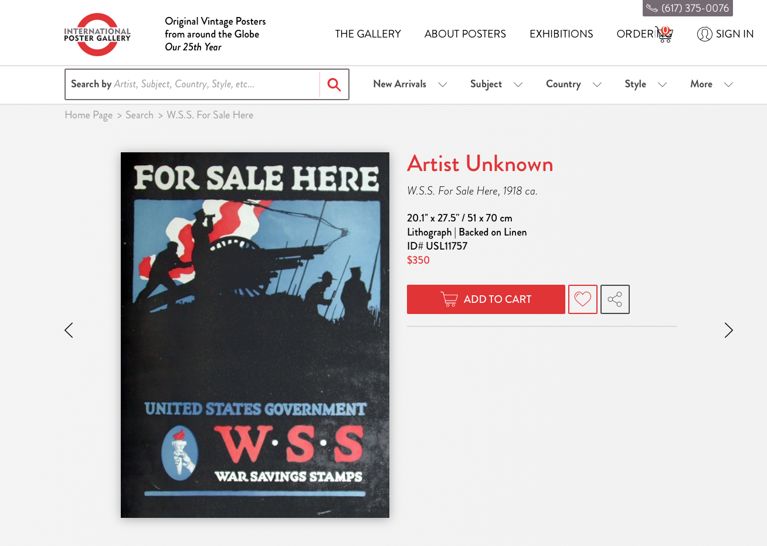Click the Sign In user icon
This screenshot has height=546, width=767.
704,34
